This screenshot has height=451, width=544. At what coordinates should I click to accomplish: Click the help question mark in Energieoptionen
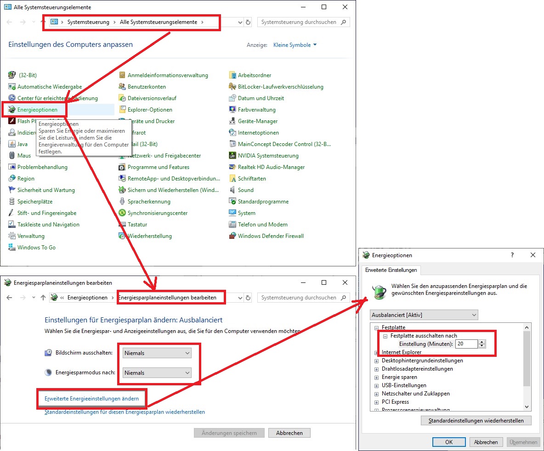tap(512, 255)
